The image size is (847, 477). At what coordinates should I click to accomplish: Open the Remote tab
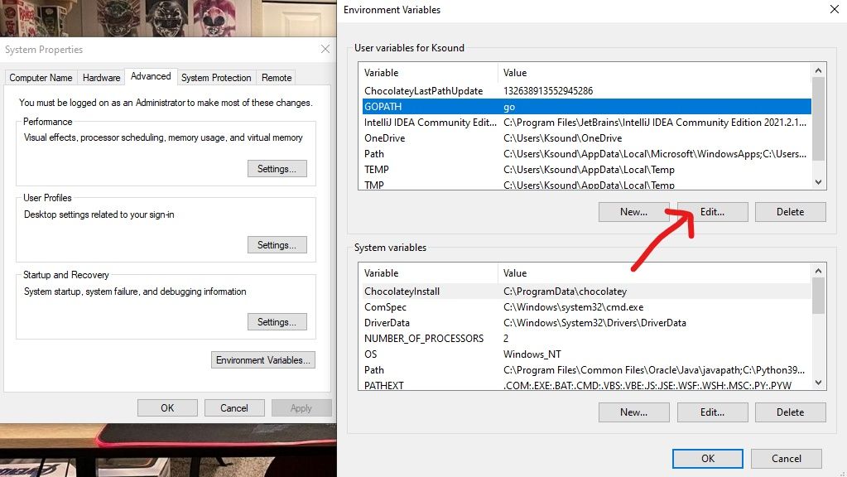[277, 78]
